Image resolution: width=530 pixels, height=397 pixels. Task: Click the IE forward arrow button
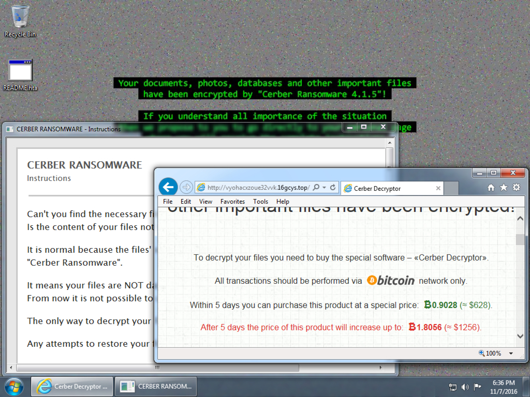(x=186, y=187)
